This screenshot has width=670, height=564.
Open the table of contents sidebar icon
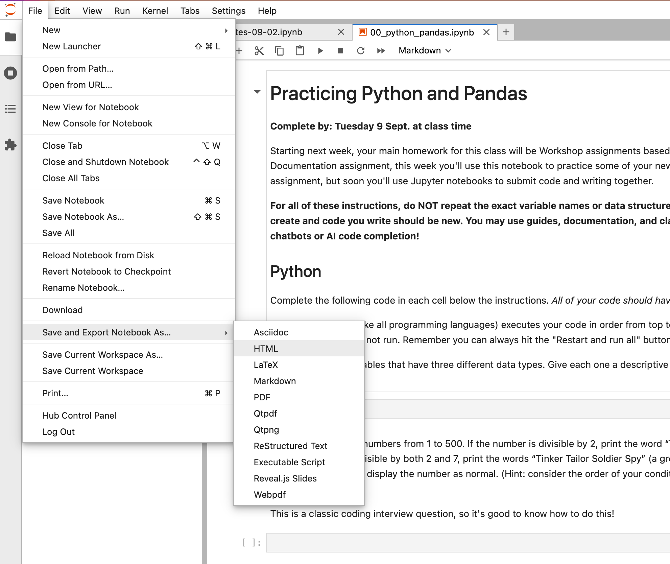[x=10, y=109]
